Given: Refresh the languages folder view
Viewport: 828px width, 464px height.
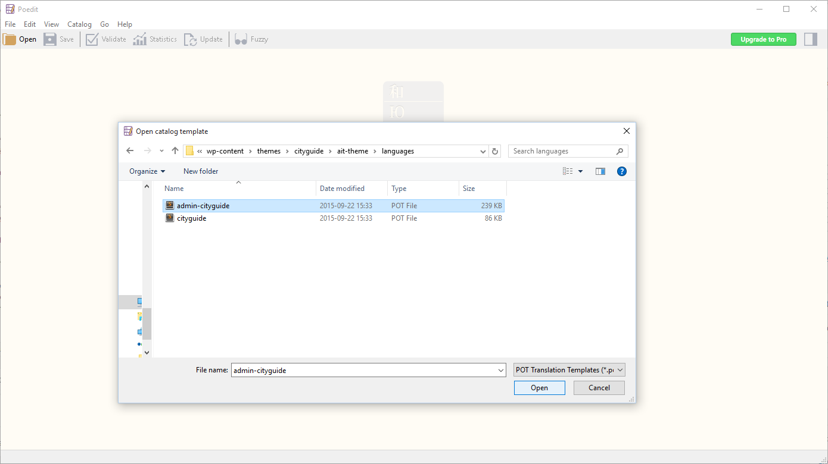Looking at the screenshot, I should 495,151.
